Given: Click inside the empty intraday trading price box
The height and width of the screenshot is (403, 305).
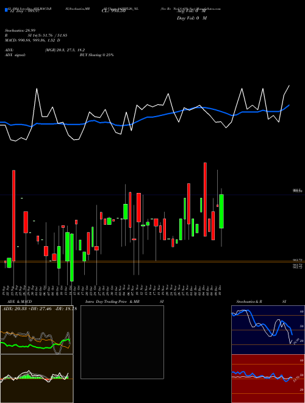Looking at the screenshot, I should [122, 342].
